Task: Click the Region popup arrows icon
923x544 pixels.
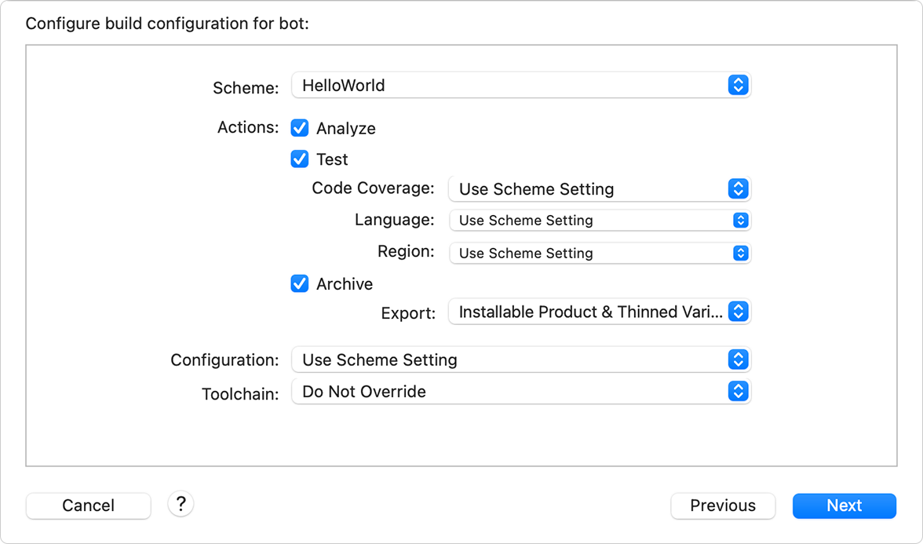Action: 740,253
